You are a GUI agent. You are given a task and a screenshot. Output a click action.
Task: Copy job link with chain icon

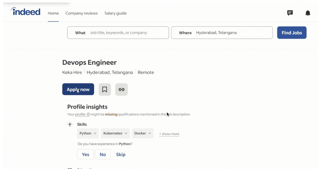click(x=121, y=90)
